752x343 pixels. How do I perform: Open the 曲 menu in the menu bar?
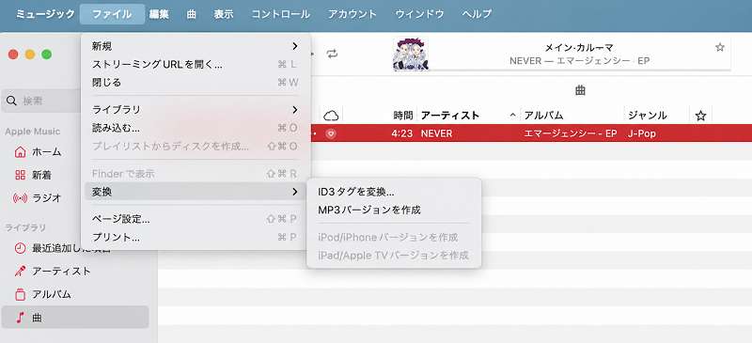(192, 14)
